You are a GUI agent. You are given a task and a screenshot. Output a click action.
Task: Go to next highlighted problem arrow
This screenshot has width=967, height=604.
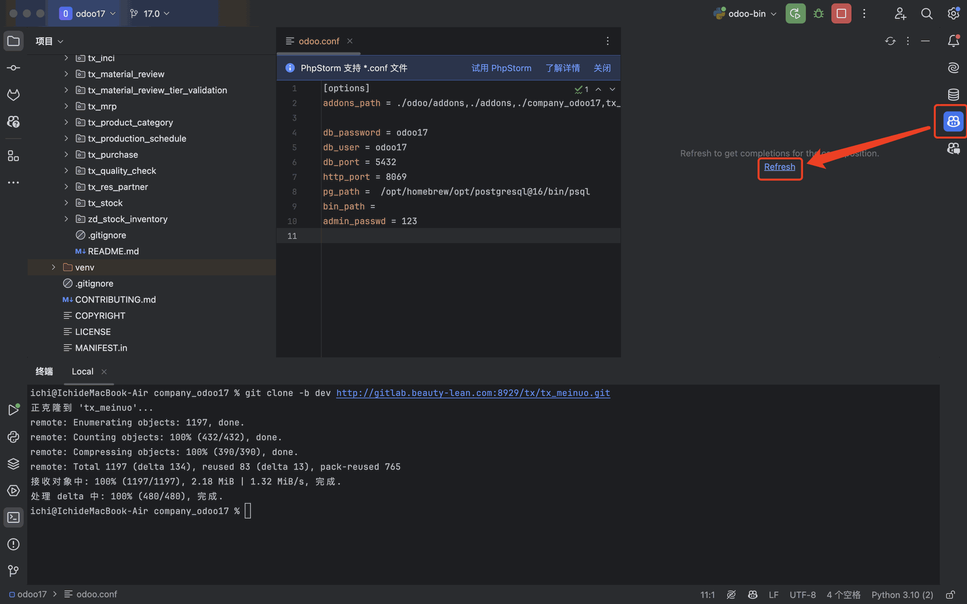point(612,89)
